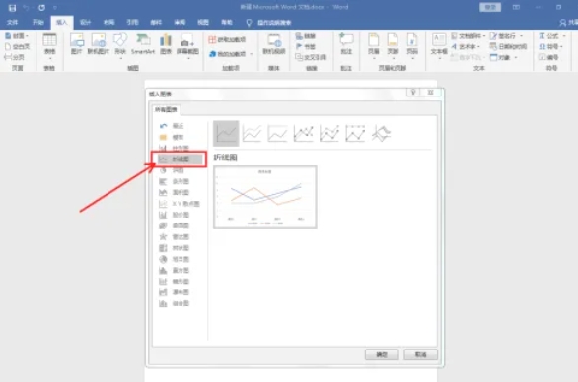Screen dimensions: 578x382
Task: Click 确定 (OK) in Insert Chart dialog
Action: tap(382, 354)
